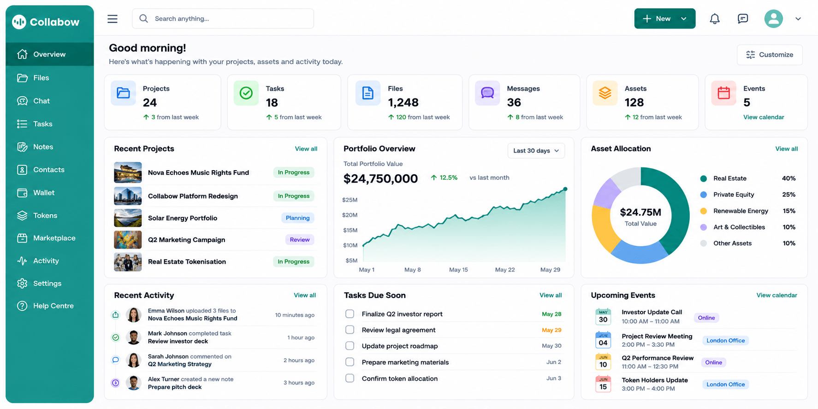Tick the Update project roadmap checkbox
The image size is (818, 409).
[x=350, y=346]
